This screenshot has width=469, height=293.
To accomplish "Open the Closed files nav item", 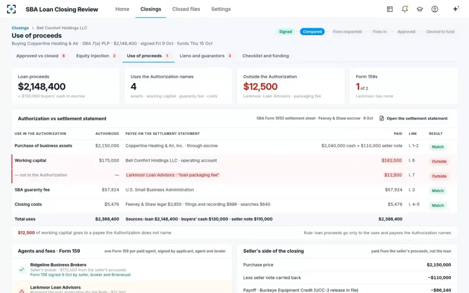I will point(186,9).
